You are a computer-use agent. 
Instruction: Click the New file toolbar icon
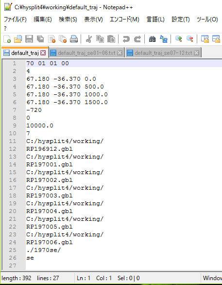coord(7,39)
